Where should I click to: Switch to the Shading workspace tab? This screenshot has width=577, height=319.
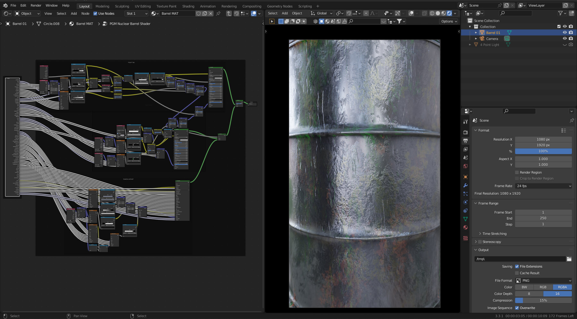(188, 6)
